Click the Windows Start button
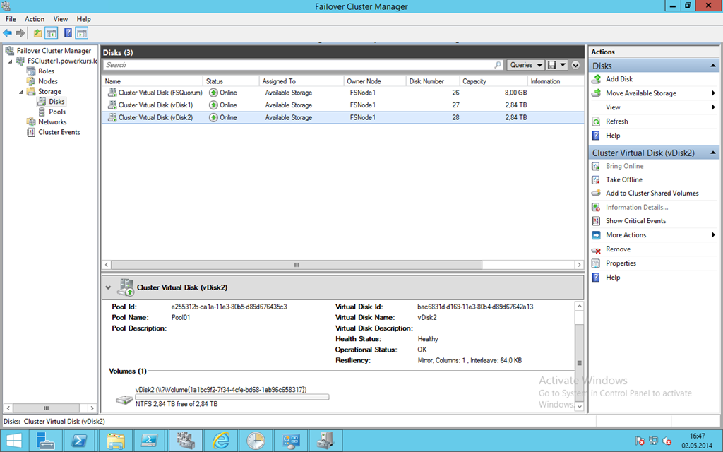Image resolution: width=723 pixels, height=452 pixels. coord(14,441)
